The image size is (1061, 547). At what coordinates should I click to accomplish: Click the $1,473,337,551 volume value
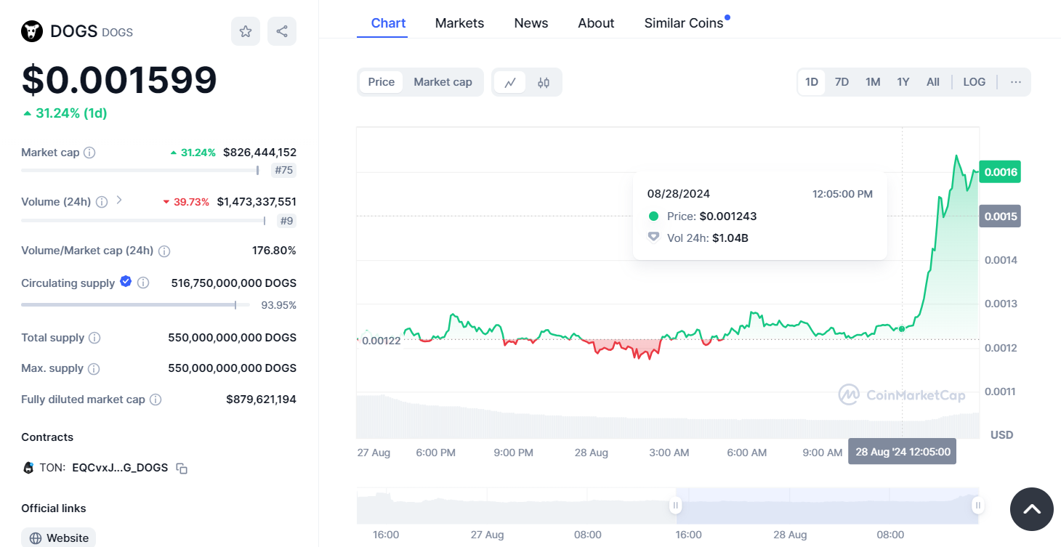(257, 202)
